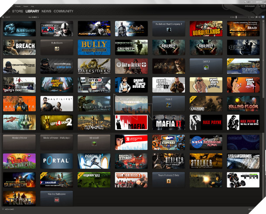Open the Alien Swarm game tile
Screen dimensions: 266x214
coord(19,28)
